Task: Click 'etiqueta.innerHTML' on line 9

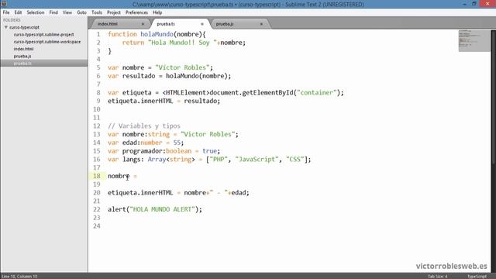Action: [x=140, y=101]
